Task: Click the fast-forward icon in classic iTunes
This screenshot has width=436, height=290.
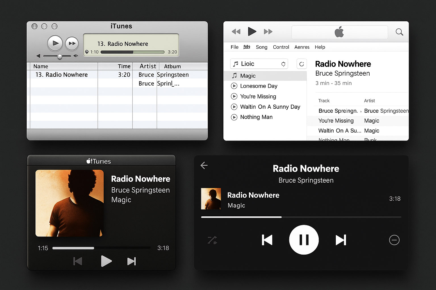Action: point(72,43)
